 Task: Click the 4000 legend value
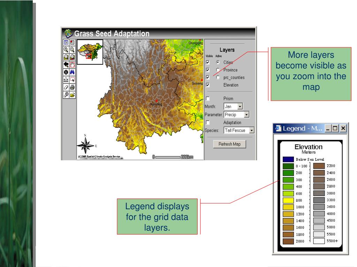331,214
